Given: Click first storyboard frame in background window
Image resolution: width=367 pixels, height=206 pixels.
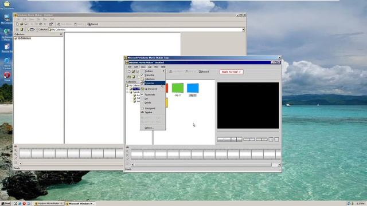Looking at the screenshot, I should point(25,153).
